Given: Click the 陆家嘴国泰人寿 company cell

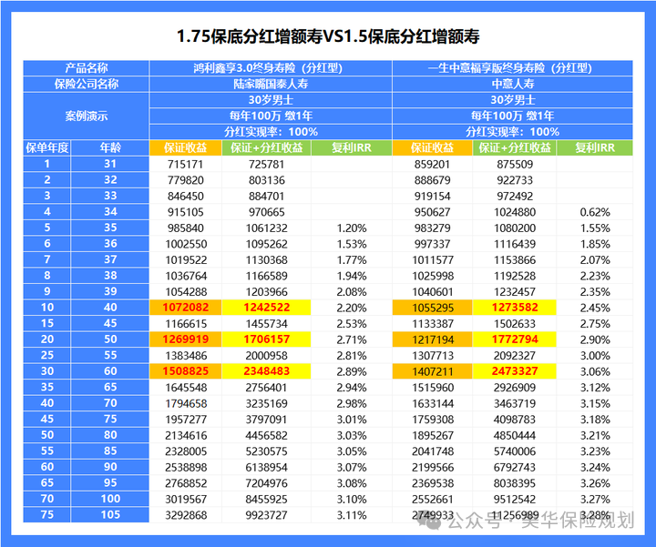Looking at the screenshot, I should 270,84.
